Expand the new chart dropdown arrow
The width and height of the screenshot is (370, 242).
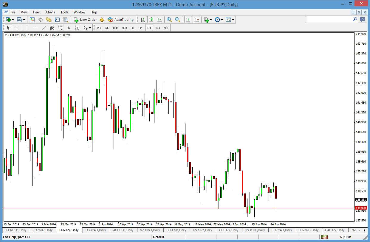click(x=13, y=20)
